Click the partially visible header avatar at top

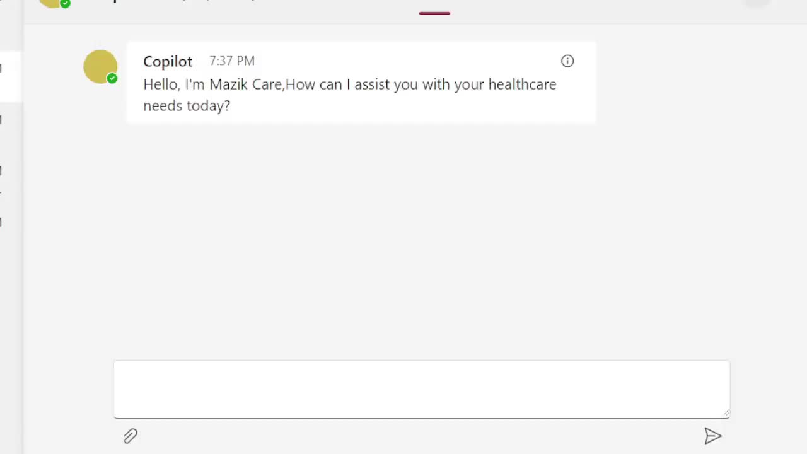(53, 3)
